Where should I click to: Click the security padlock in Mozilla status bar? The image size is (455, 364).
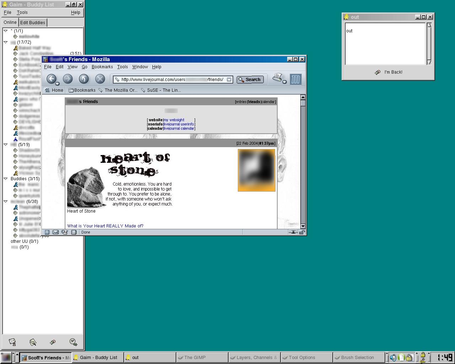pyautogui.click(x=302, y=232)
